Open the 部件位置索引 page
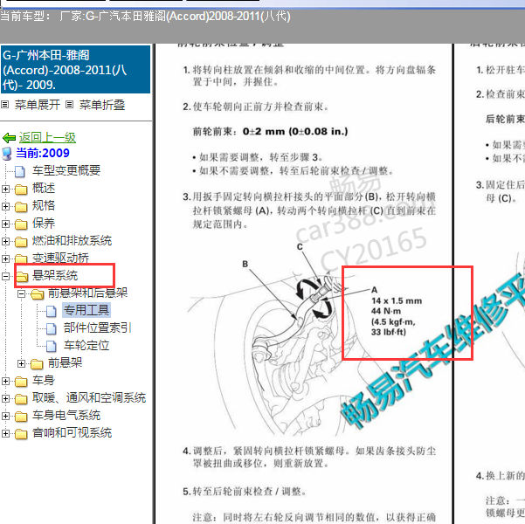 pos(98,327)
